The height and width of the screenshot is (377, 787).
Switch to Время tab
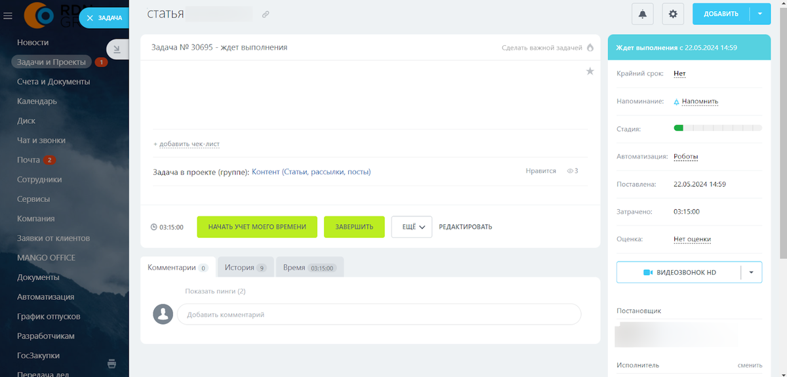click(310, 268)
